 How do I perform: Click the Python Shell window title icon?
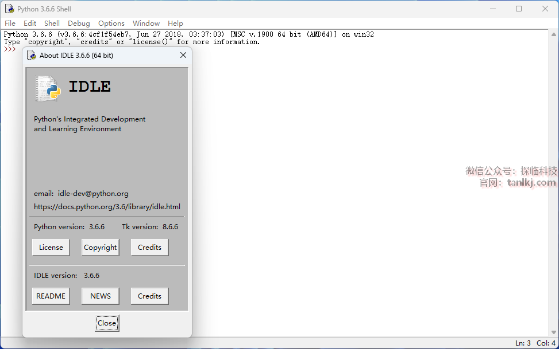coord(10,9)
